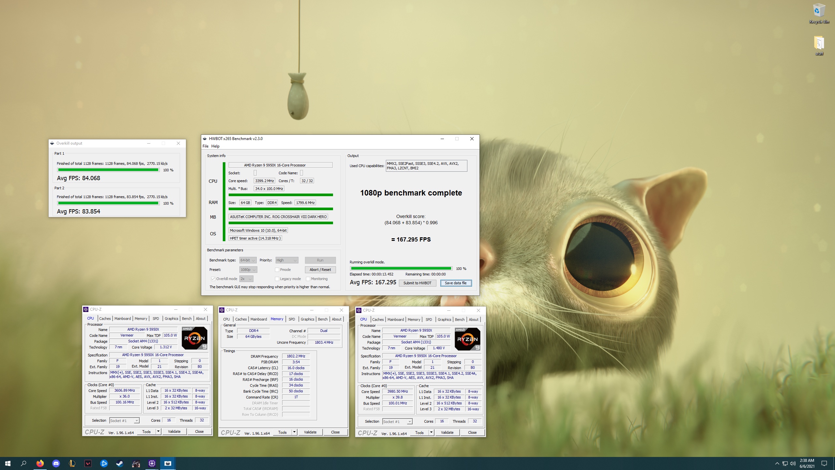Enable the Monitoring checkbox
The image size is (835, 470).
point(308,279)
